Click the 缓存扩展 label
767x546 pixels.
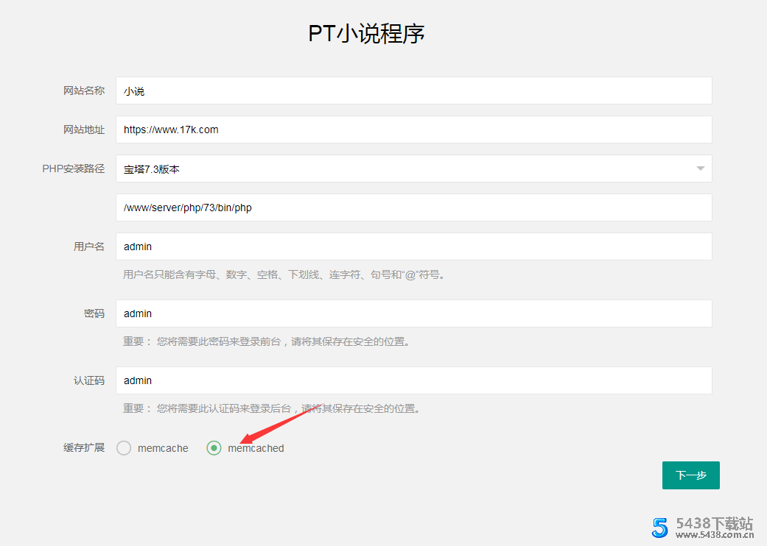pos(84,447)
